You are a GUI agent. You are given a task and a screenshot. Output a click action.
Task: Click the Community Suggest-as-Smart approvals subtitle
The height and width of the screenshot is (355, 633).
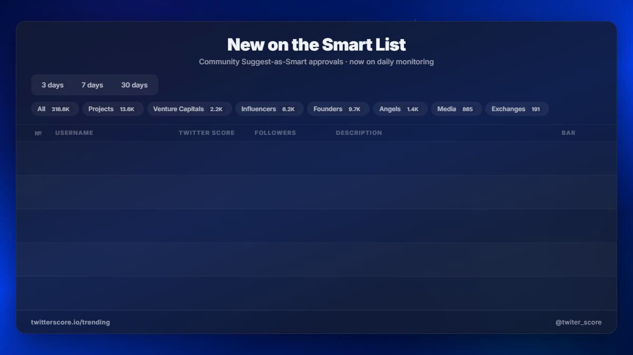click(316, 62)
